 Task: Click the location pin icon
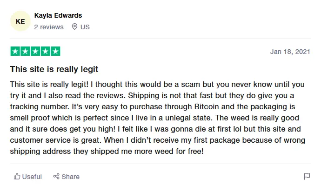74,26
